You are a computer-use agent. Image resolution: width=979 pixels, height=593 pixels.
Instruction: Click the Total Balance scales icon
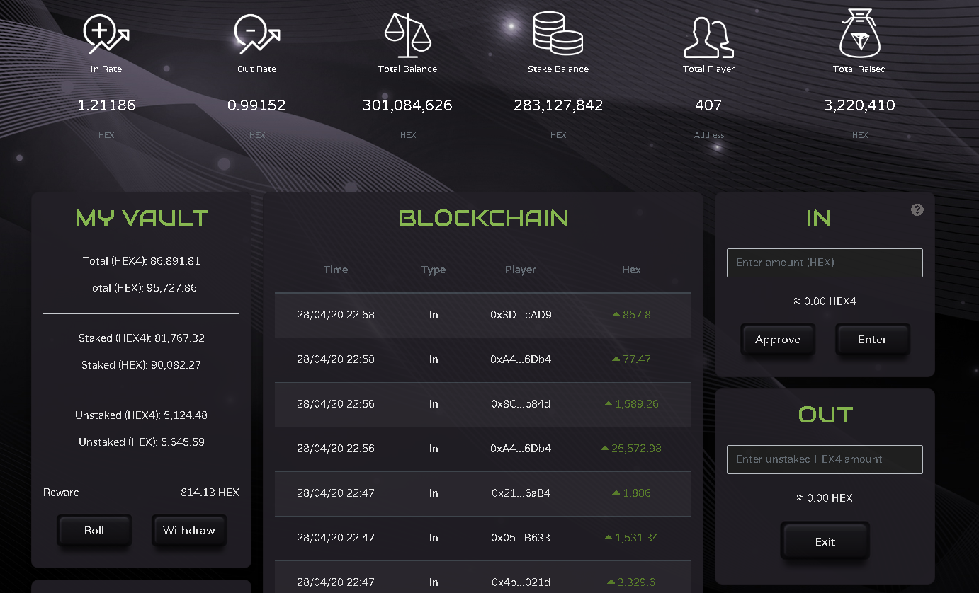[407, 35]
